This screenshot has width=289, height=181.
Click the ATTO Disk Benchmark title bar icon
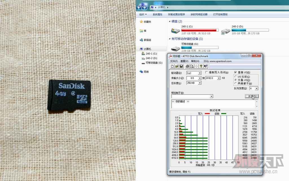pos(170,56)
